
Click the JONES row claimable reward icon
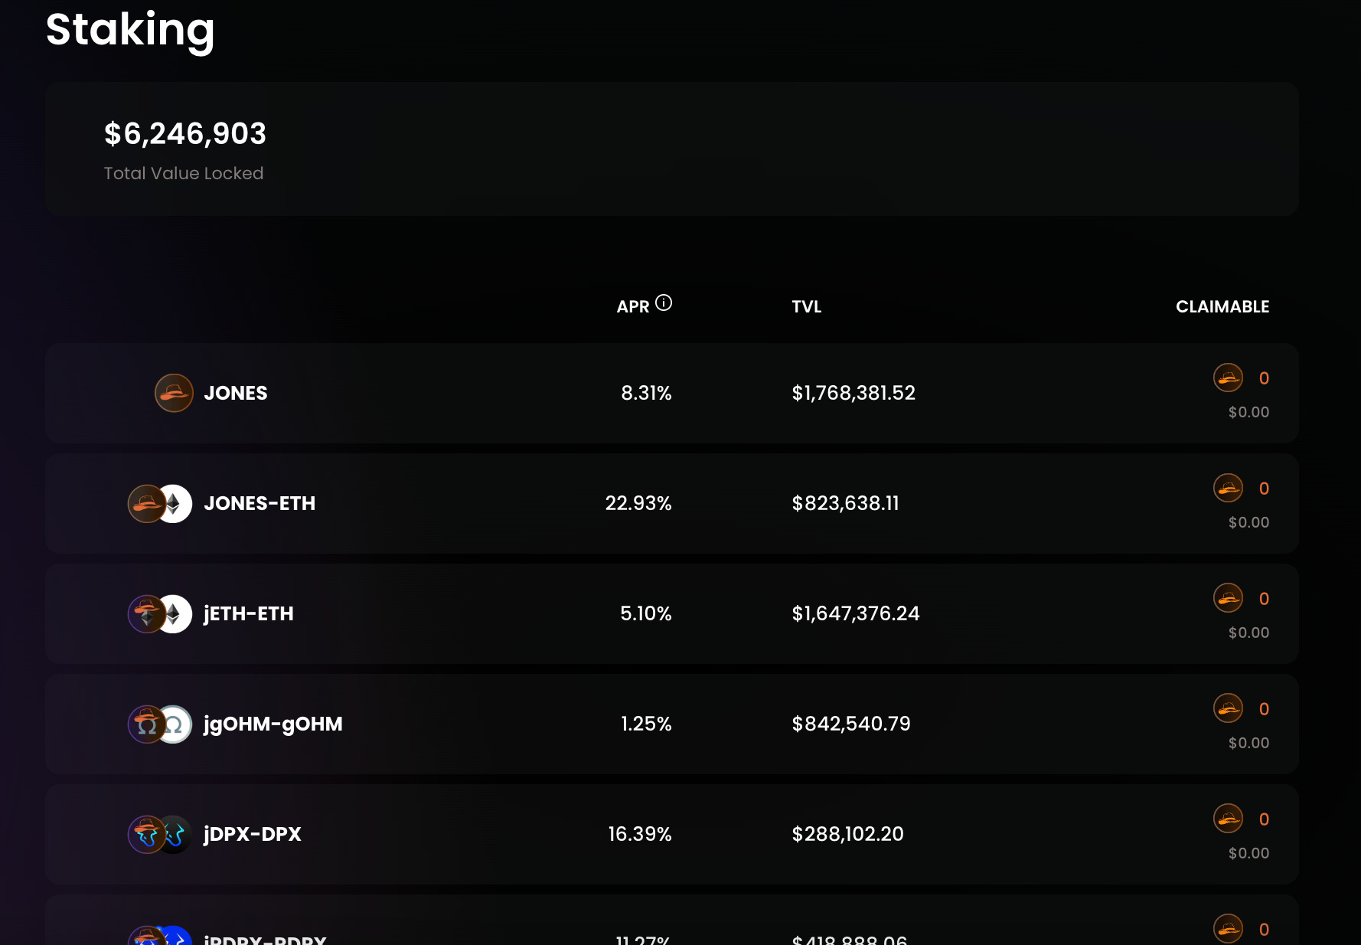1228,378
